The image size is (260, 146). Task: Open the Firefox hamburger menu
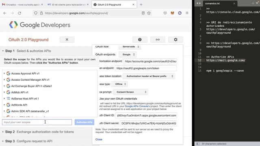pos(187,13)
